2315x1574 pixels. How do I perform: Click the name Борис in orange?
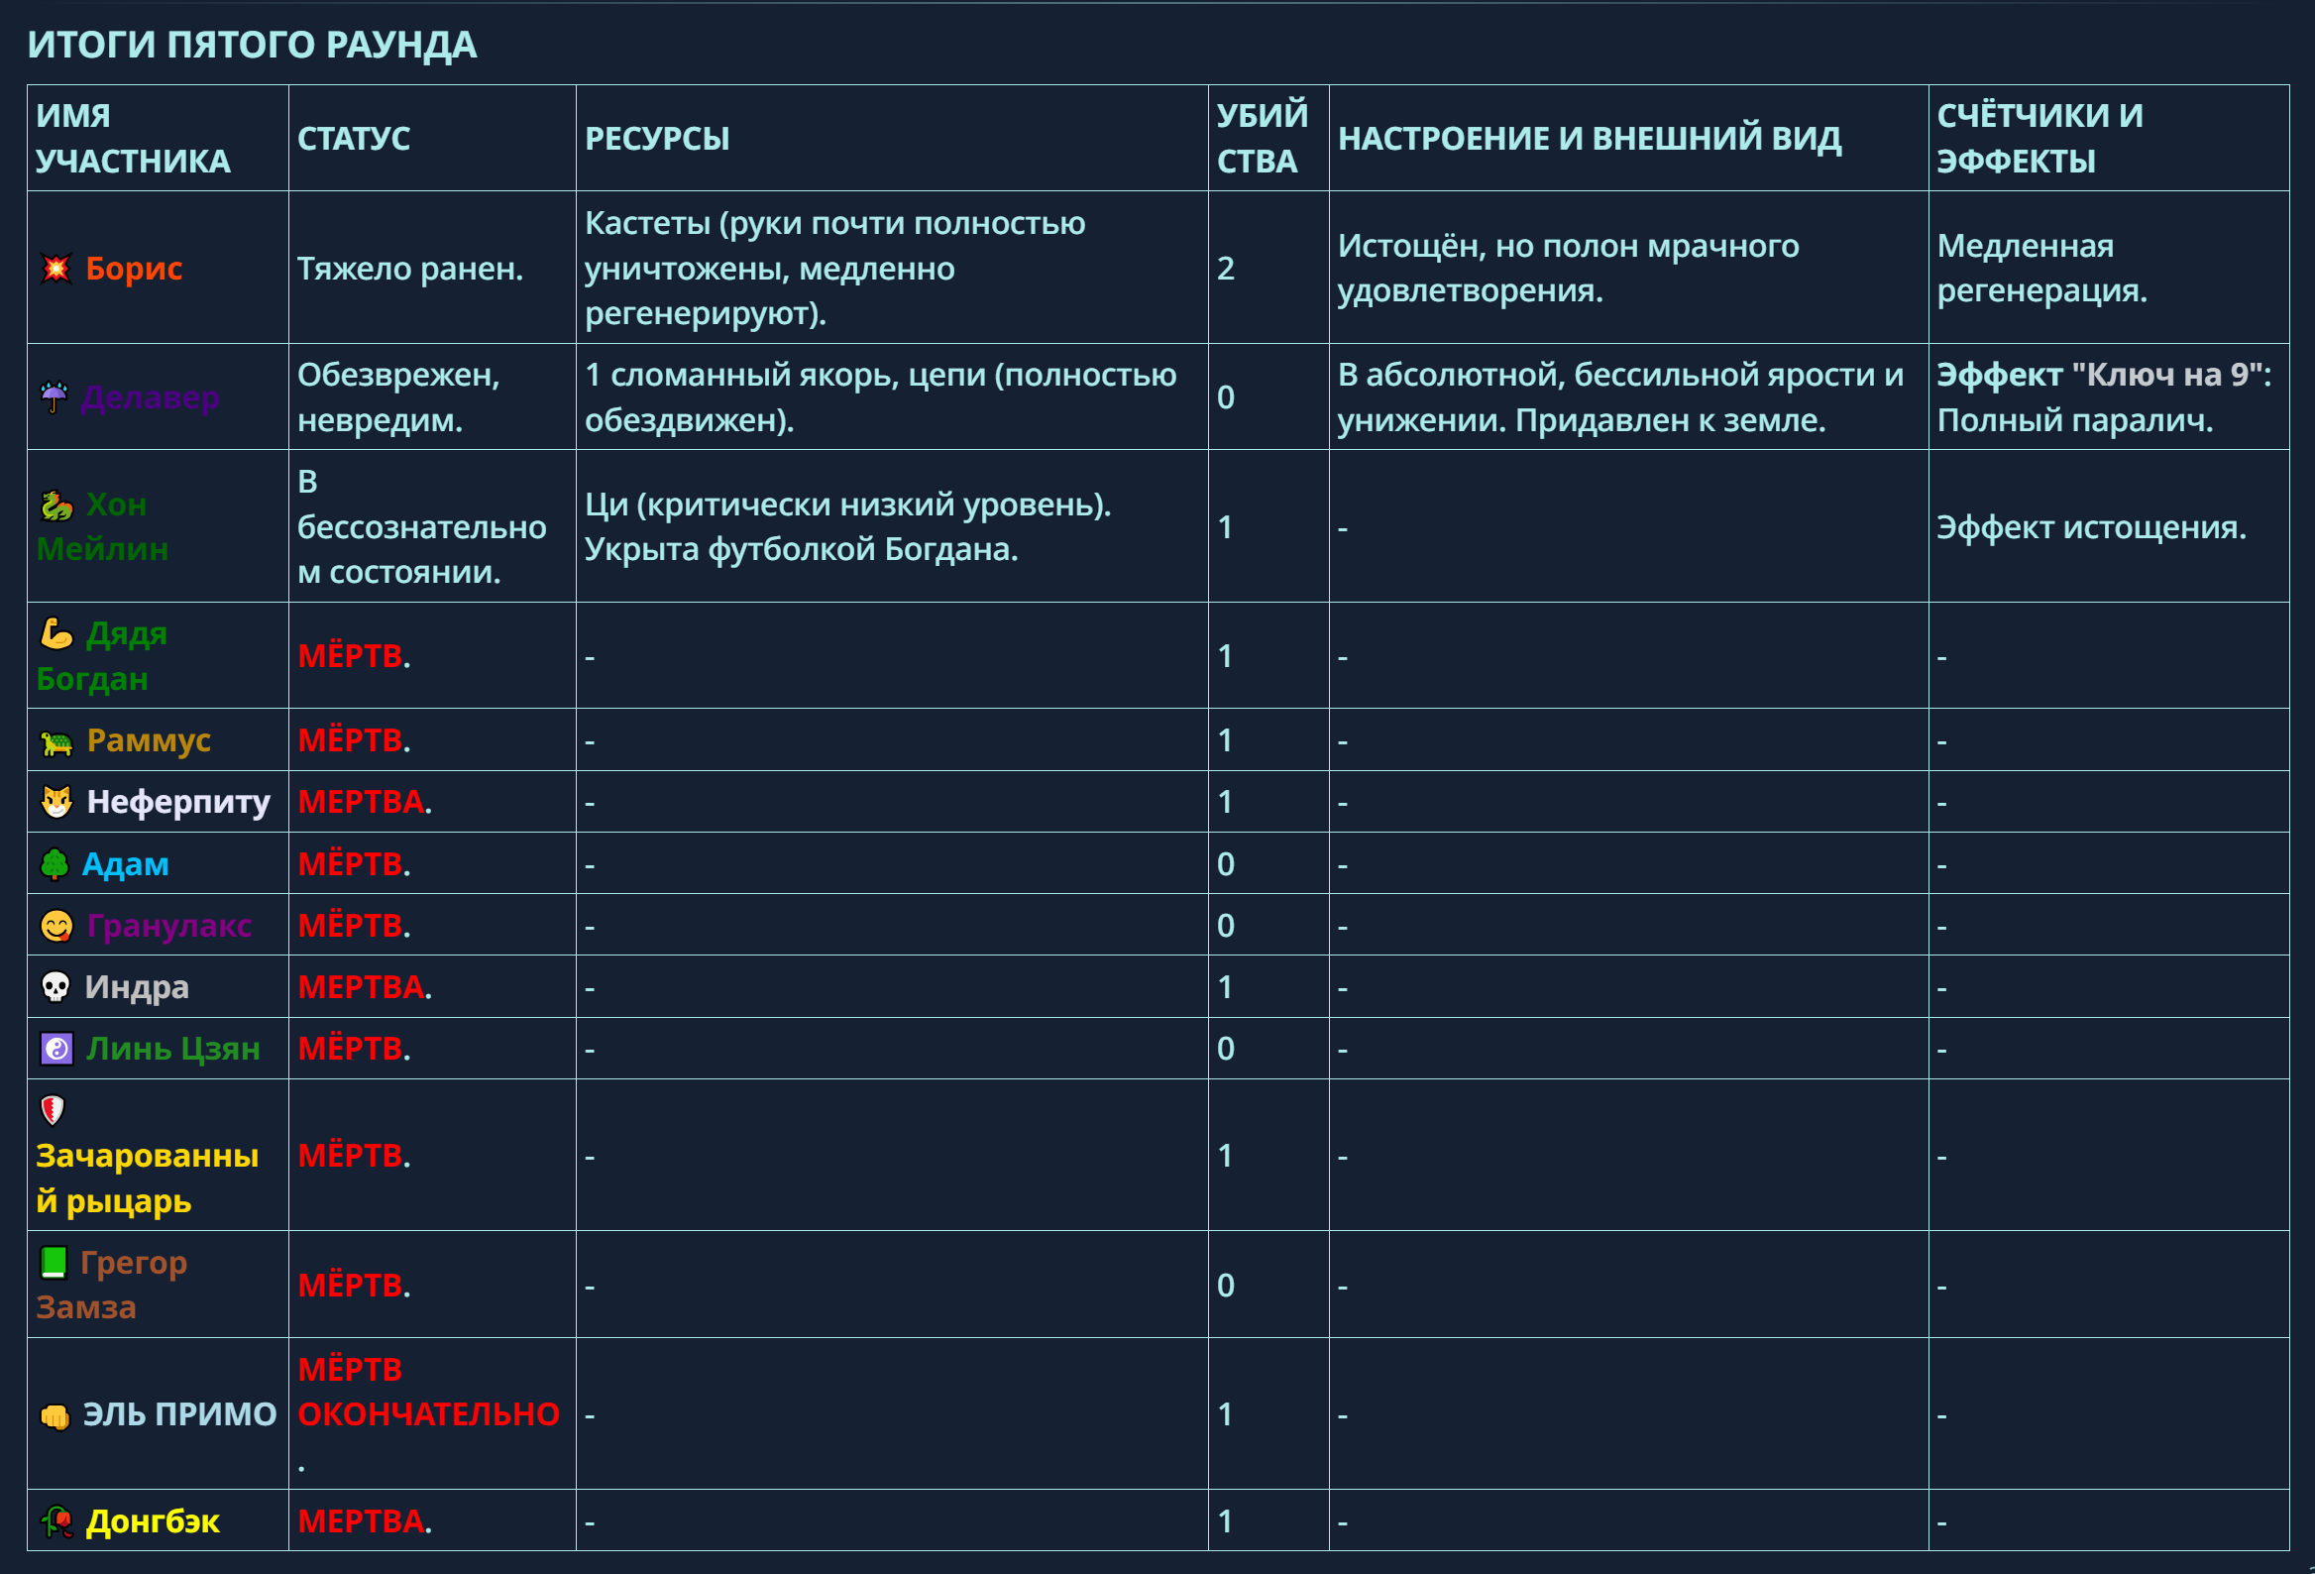(x=134, y=268)
